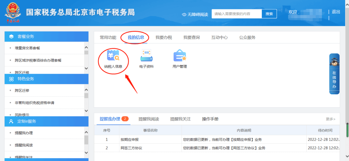Click the 特色业务 section header
349x161 pixels.
(x=47, y=79)
